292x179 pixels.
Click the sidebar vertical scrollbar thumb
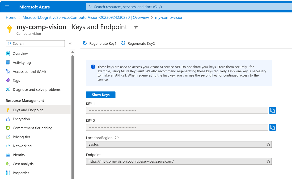click(x=73, y=117)
